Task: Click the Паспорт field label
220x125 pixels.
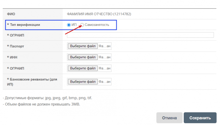Action: (x=17, y=46)
